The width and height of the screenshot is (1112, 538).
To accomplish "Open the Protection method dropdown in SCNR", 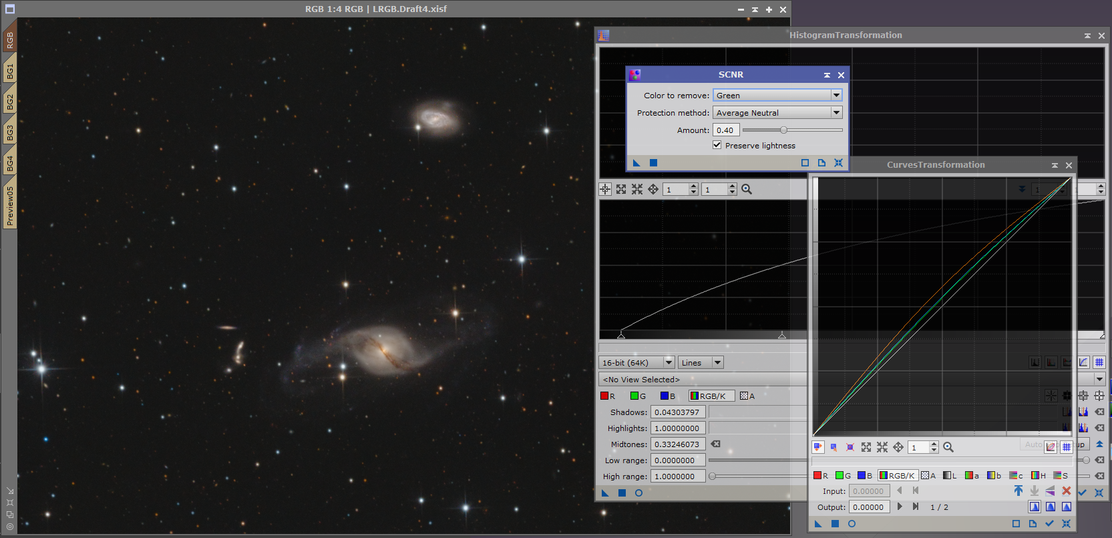I will pos(778,112).
